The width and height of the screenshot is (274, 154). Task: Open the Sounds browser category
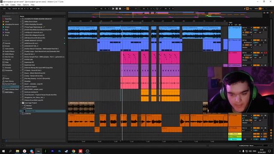pos(8,43)
